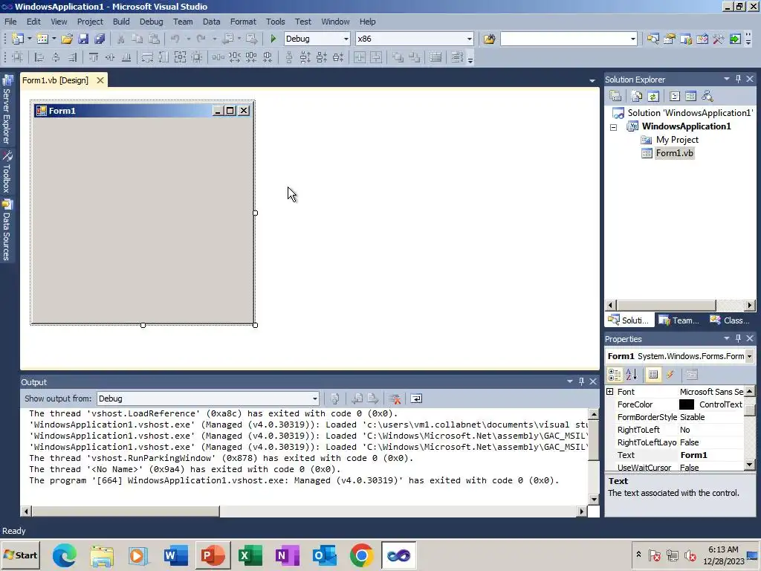Open Toolbox side tab
The height and width of the screenshot is (571, 761).
coord(7,172)
